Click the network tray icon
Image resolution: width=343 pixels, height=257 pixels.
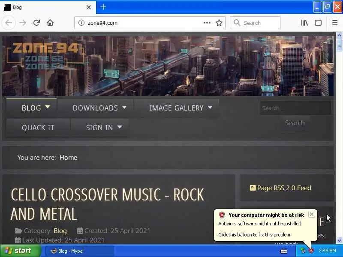303,251
